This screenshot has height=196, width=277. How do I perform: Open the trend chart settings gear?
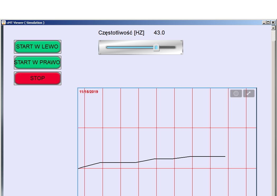pyautogui.click(x=236, y=94)
